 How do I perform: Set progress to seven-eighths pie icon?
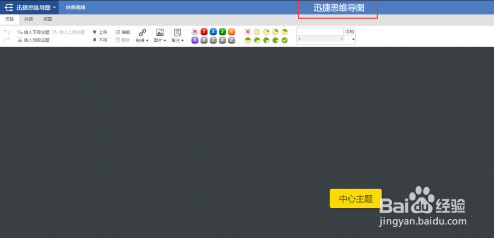pyautogui.click(x=275, y=40)
